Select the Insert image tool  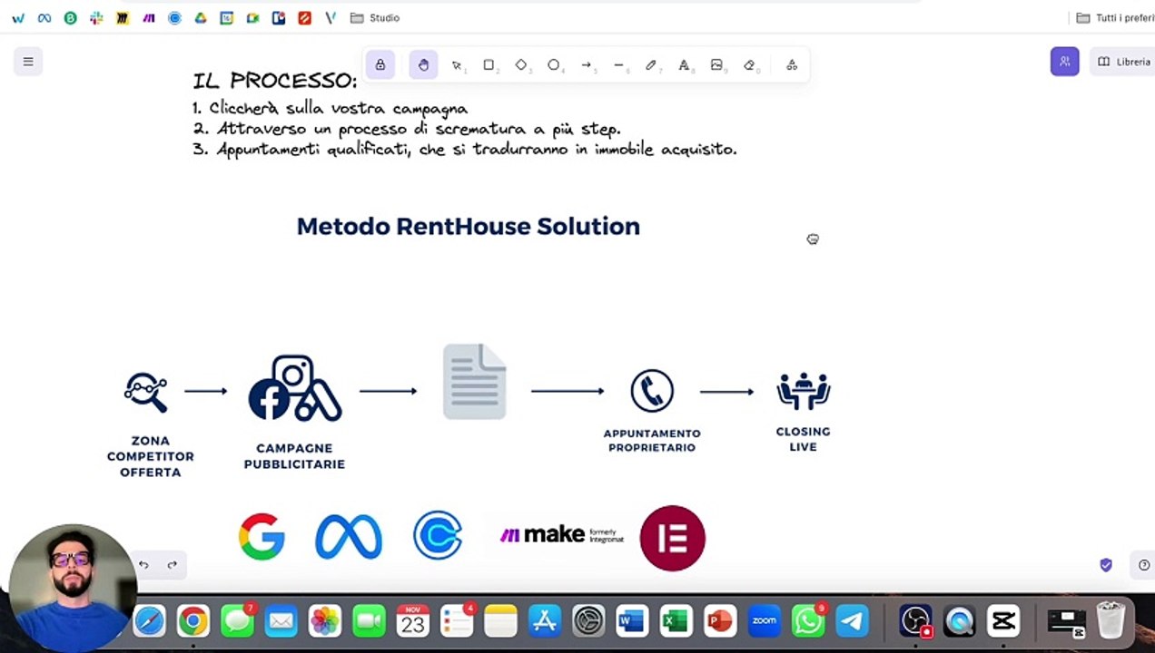click(716, 65)
